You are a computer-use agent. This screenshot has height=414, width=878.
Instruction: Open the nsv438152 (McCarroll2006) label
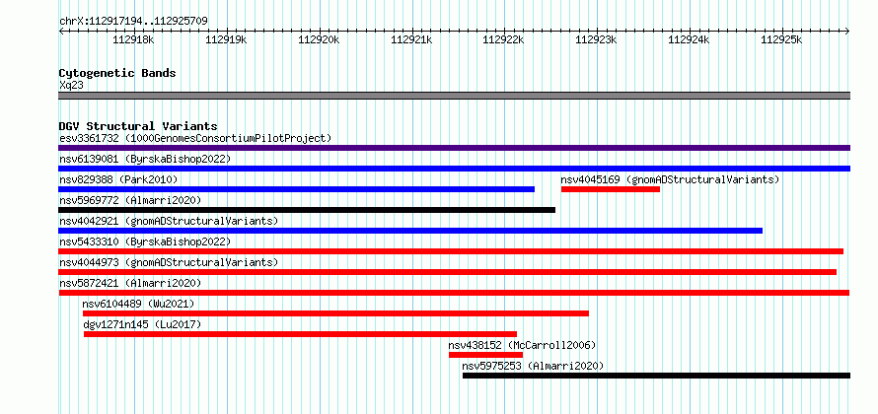tap(523, 345)
